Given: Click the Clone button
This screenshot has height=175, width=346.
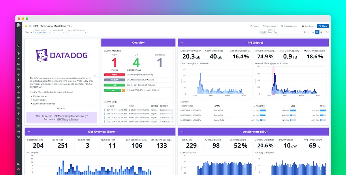Looking at the screenshot, I should pos(323,26).
